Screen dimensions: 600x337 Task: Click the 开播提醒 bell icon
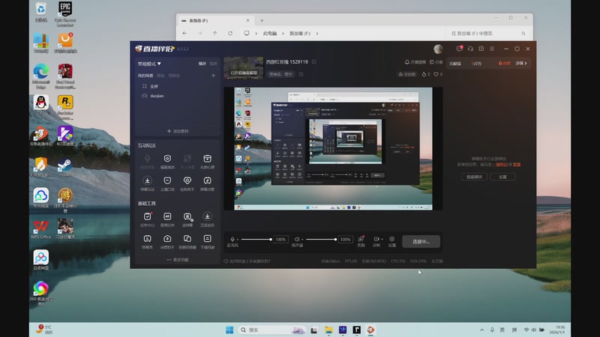406,62
